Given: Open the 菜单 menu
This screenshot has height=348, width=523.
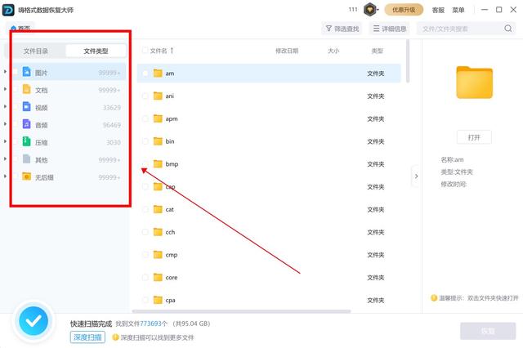Looking at the screenshot, I should pos(458,10).
